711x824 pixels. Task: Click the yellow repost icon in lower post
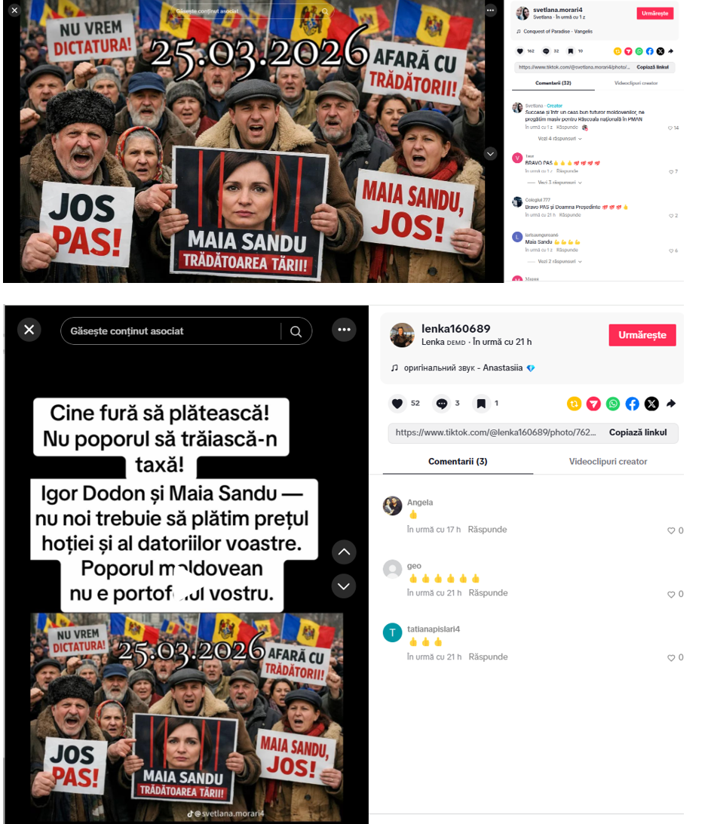[574, 404]
